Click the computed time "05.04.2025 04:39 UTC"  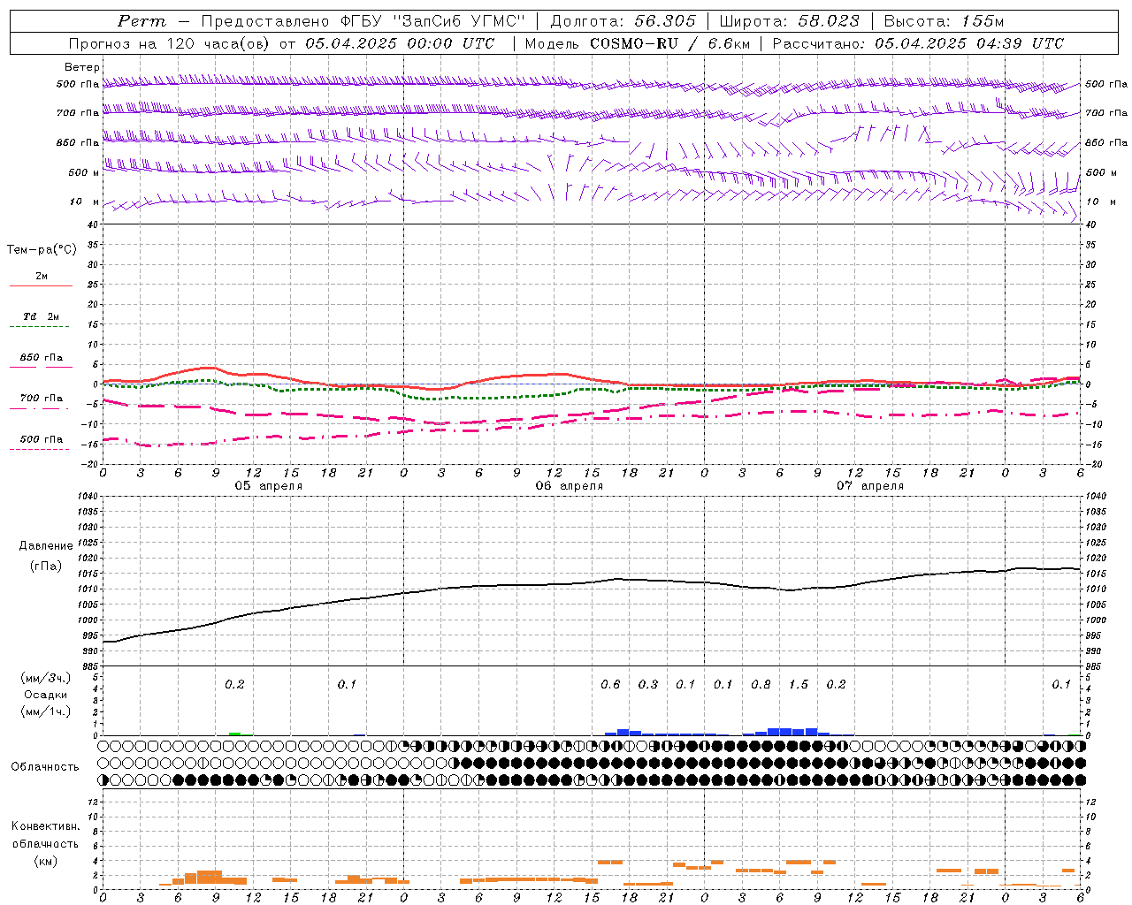pos(969,43)
